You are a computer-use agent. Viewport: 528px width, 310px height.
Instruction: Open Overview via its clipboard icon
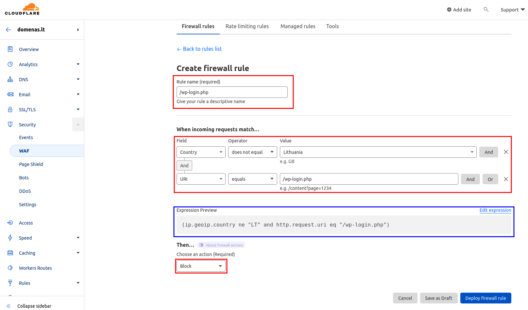(10, 49)
